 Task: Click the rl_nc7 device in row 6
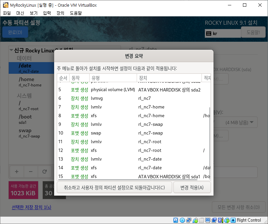144,98
